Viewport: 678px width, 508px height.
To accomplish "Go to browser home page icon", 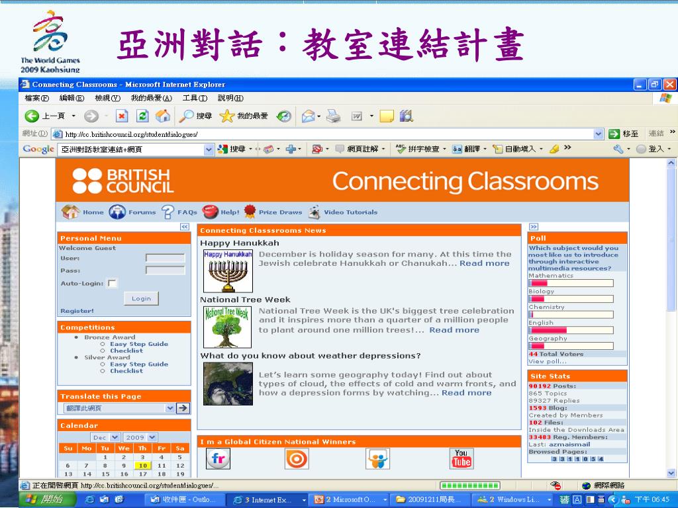I will click(163, 116).
